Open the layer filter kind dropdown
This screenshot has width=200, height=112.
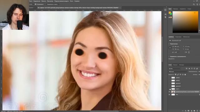175,68
